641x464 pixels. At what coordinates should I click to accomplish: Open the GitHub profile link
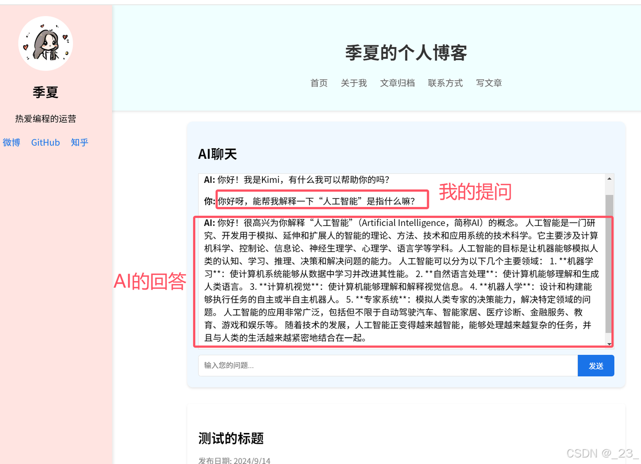point(45,142)
